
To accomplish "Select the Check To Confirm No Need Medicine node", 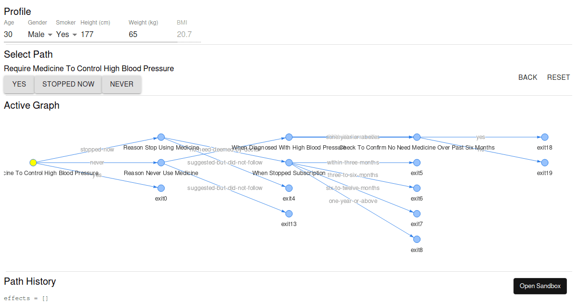I will [x=417, y=137].
